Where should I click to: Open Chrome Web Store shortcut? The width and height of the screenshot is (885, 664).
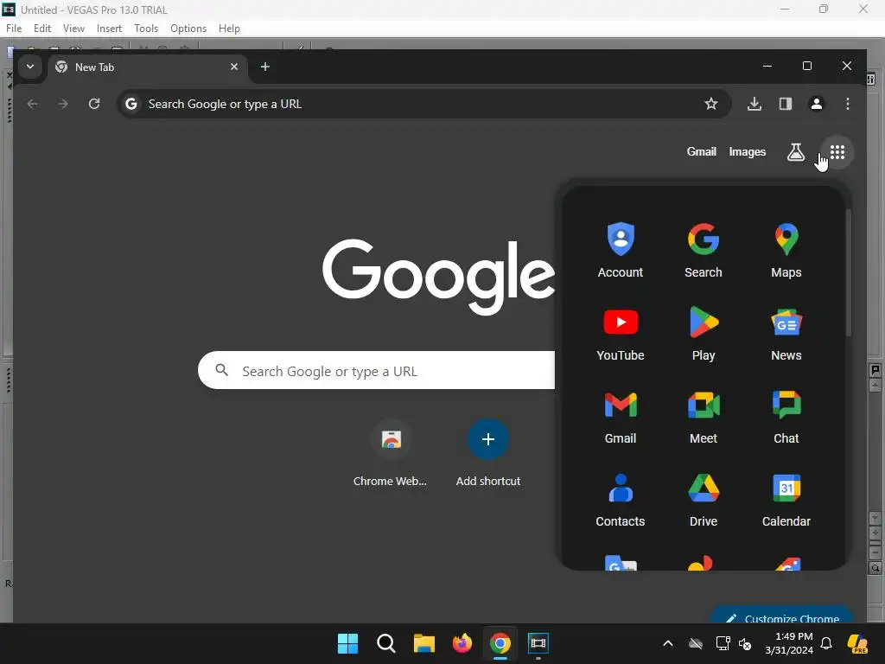[x=391, y=454]
